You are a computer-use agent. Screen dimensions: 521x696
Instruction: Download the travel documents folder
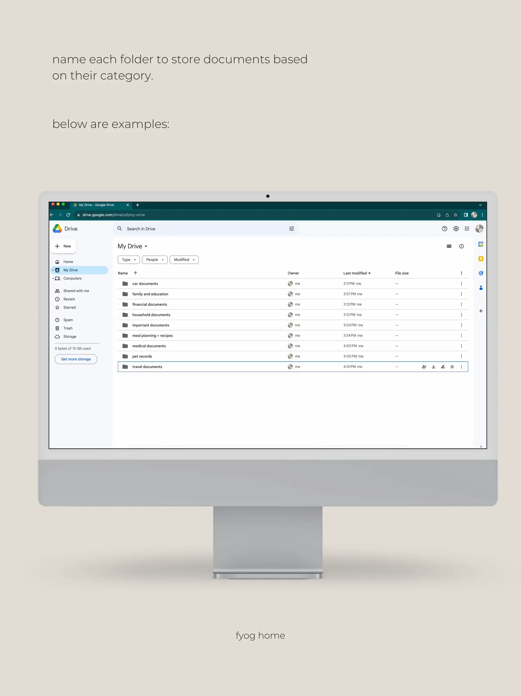pos(433,366)
